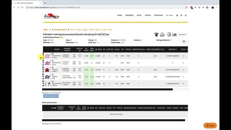The image size is (231, 130).
Task: Open PROOFING menu item
Action: 158,15
